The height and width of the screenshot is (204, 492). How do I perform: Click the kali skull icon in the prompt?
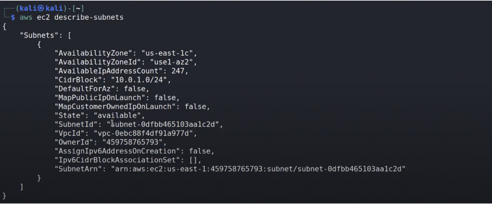coord(41,8)
